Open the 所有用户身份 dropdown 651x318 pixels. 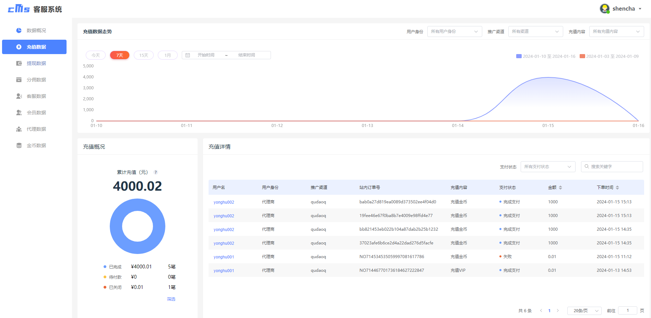pos(455,31)
